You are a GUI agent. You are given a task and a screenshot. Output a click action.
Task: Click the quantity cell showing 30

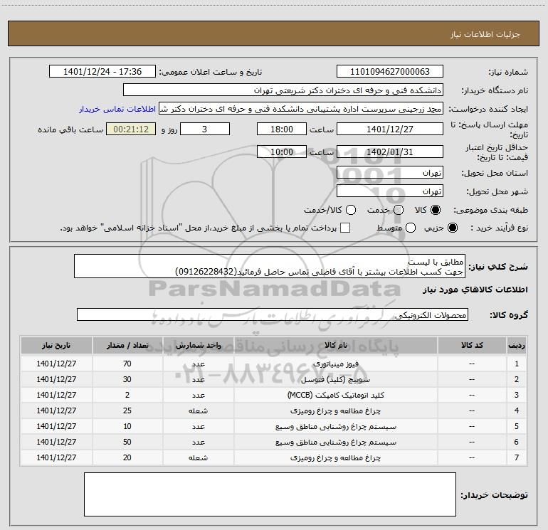[127, 379]
